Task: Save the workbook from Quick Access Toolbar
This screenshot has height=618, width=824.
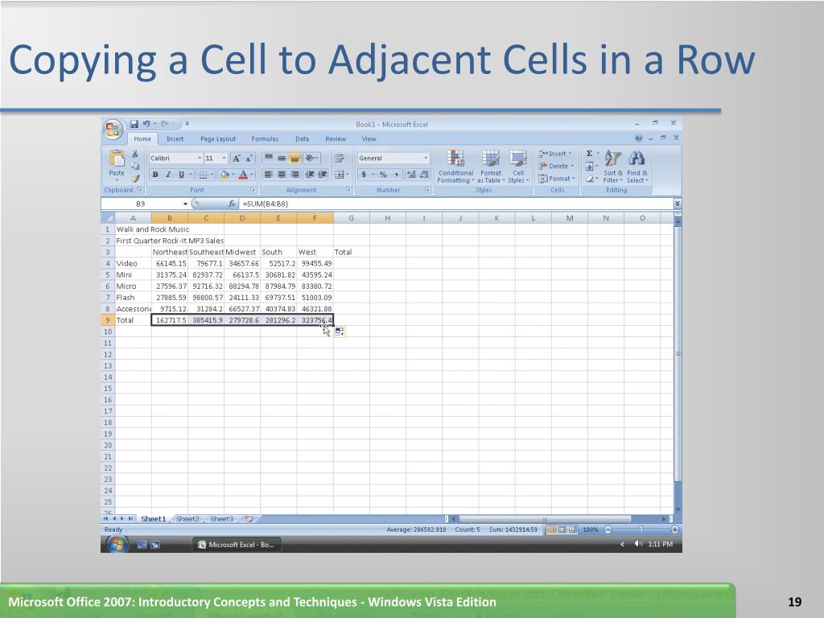Action: (134, 124)
